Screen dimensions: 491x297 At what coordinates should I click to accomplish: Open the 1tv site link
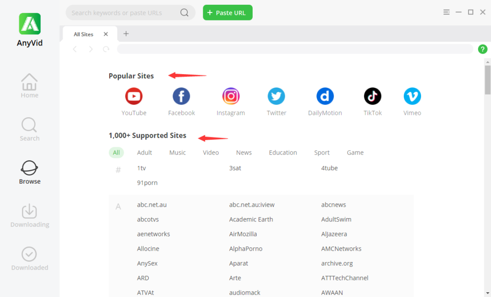tap(141, 168)
